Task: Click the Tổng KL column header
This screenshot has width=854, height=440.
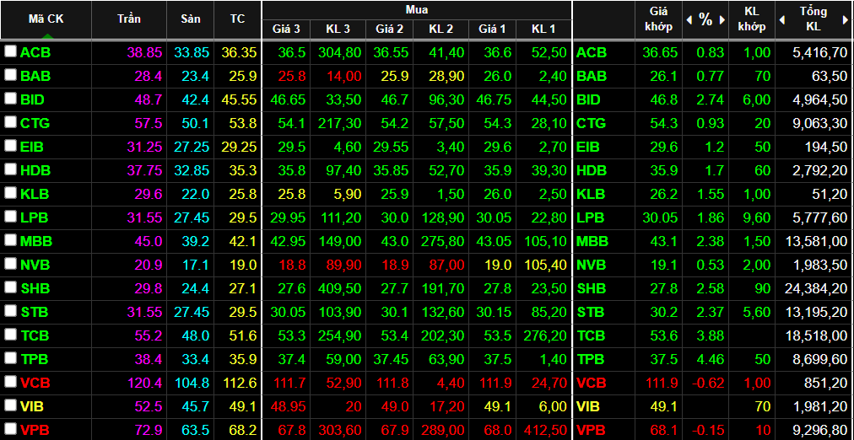Action: tap(813, 19)
